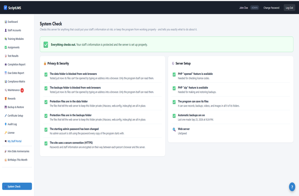Click the 'Everything checks out.' banner text

63,45
